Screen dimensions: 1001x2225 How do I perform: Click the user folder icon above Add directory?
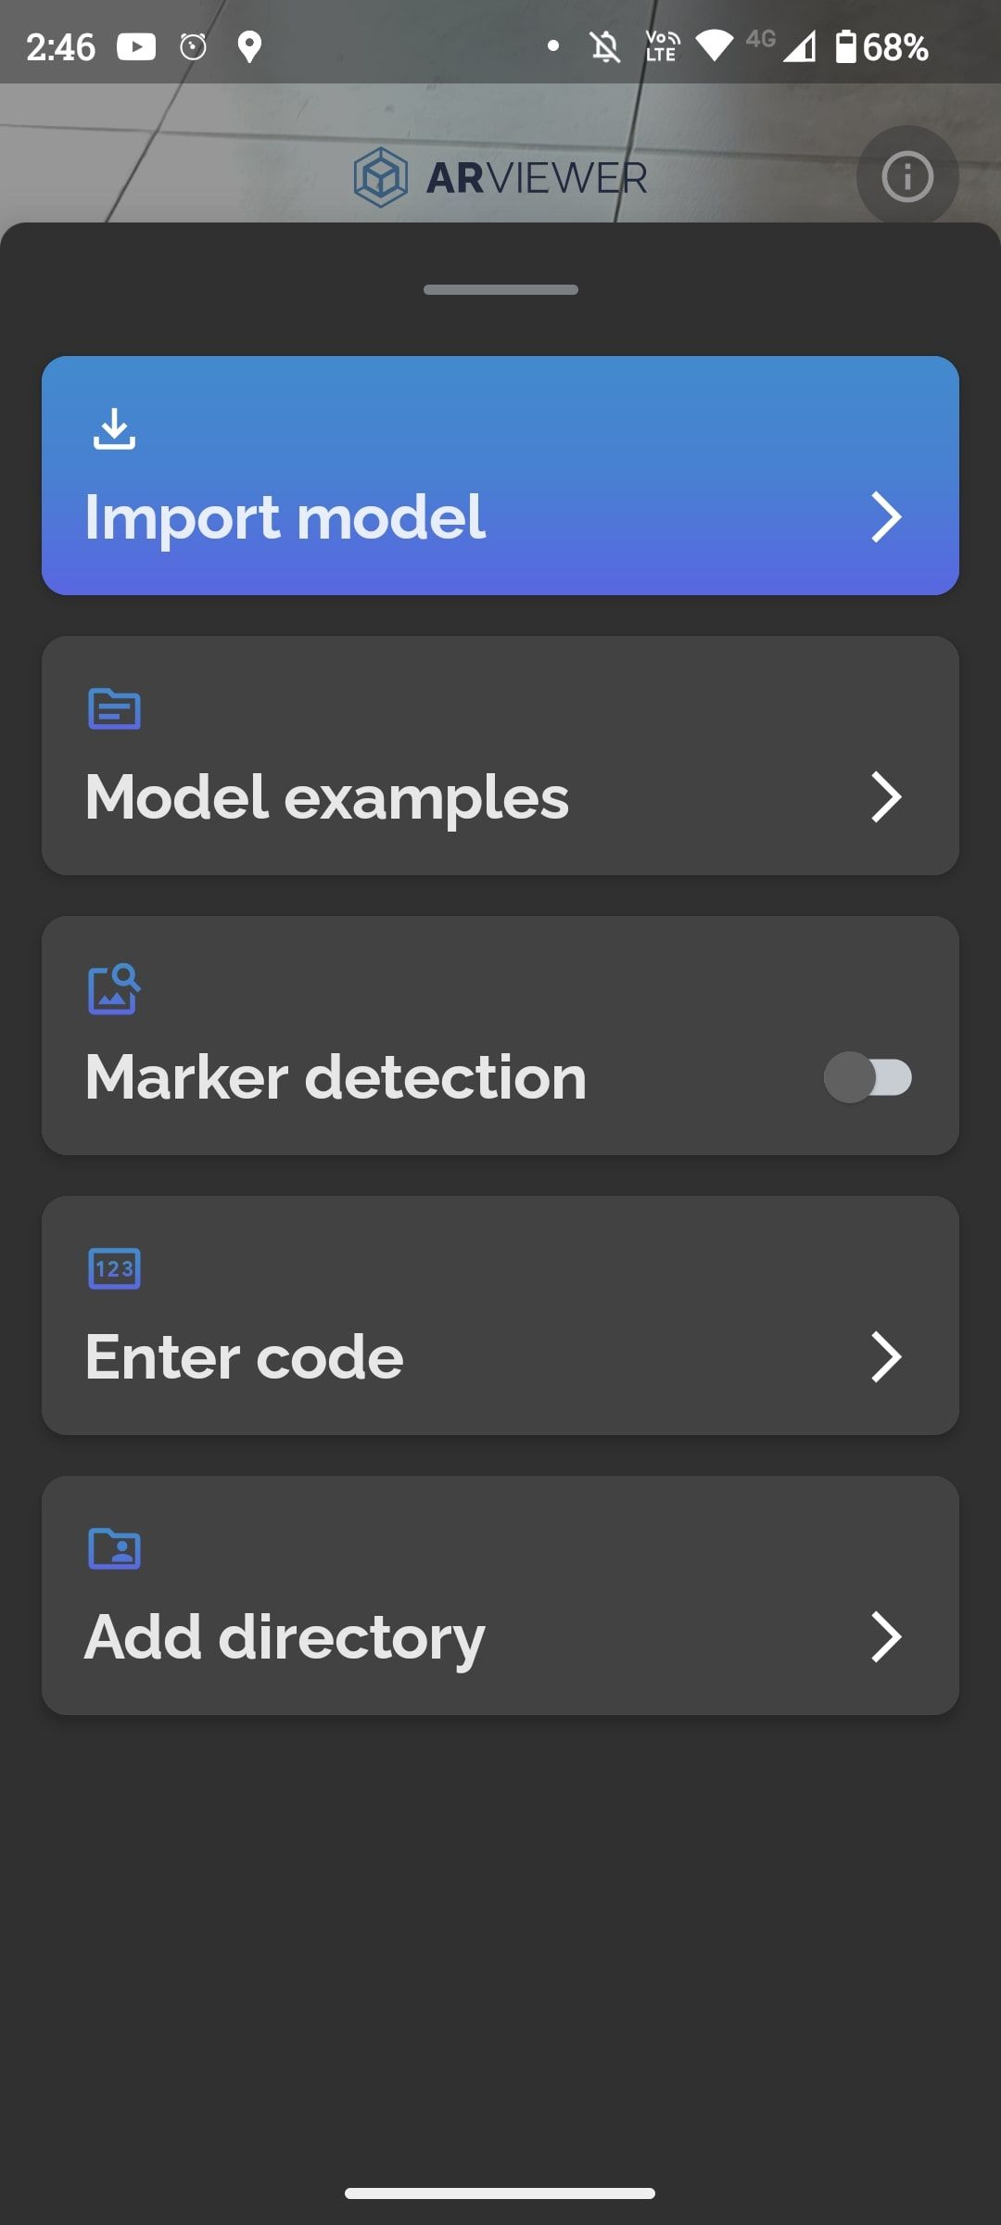coord(114,1548)
